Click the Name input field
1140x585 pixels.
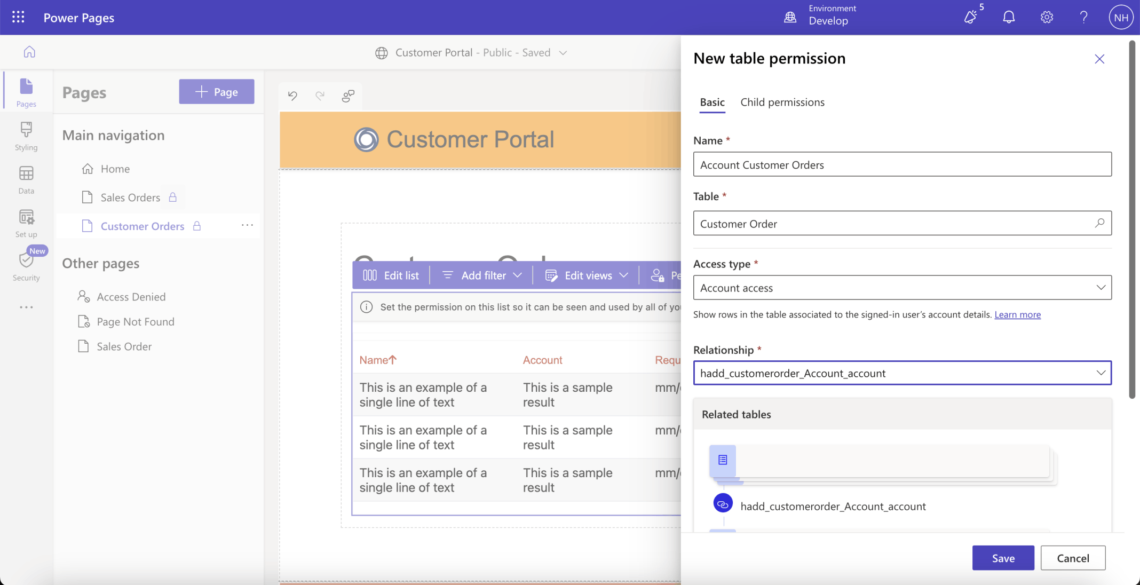[x=902, y=165]
